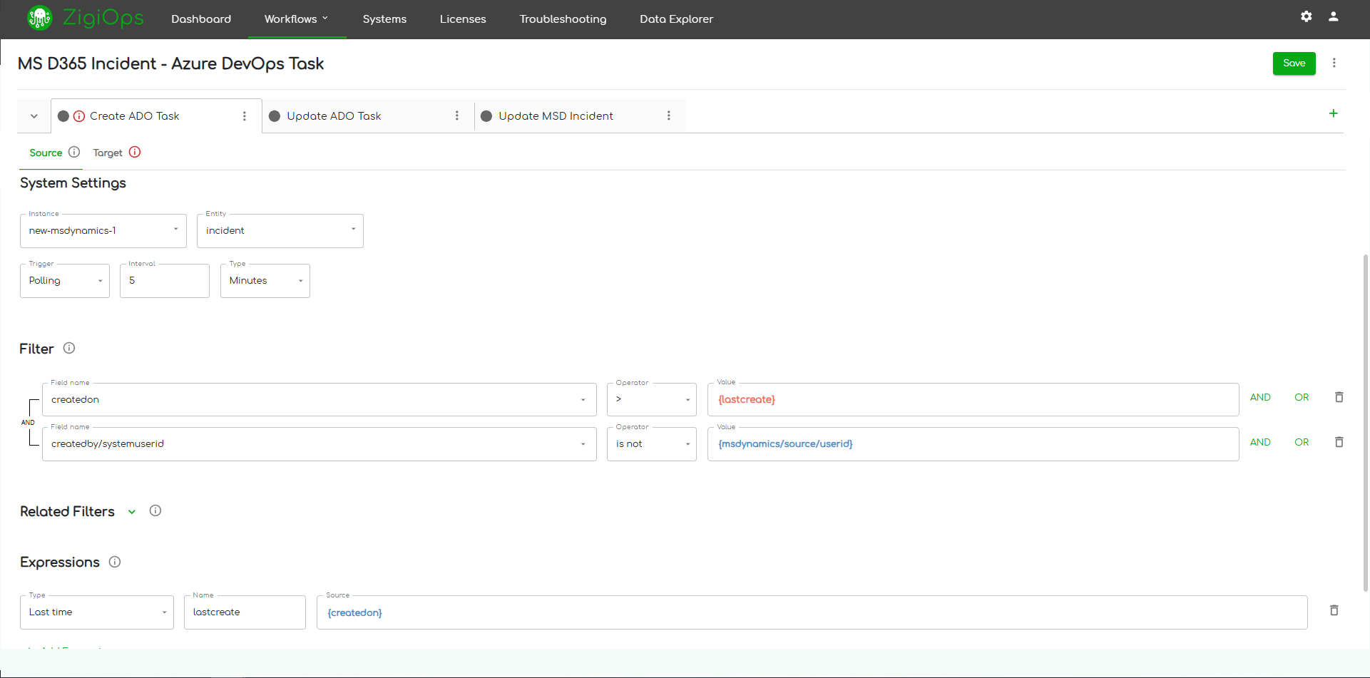The height and width of the screenshot is (678, 1370).
Task: Open the Workflows menu
Action: [297, 19]
